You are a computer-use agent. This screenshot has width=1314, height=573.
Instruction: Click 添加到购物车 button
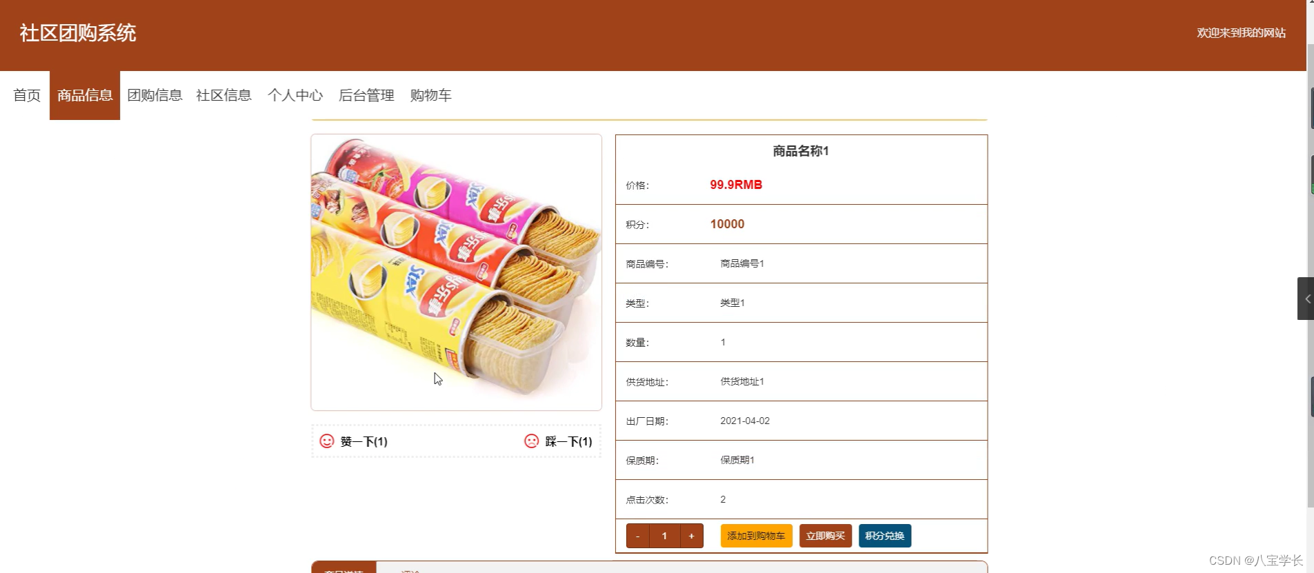(756, 536)
